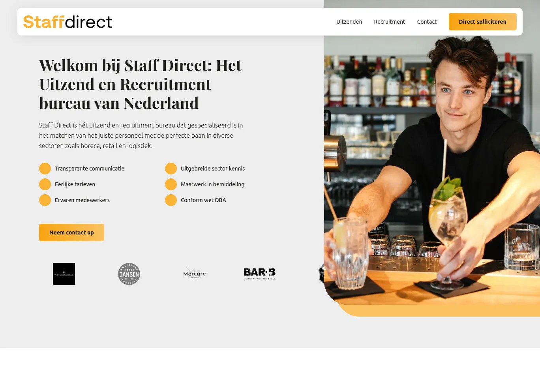This screenshot has height=375, width=540.
Task: Click the Uitgebreide sector kennis text
Action: 213,169
